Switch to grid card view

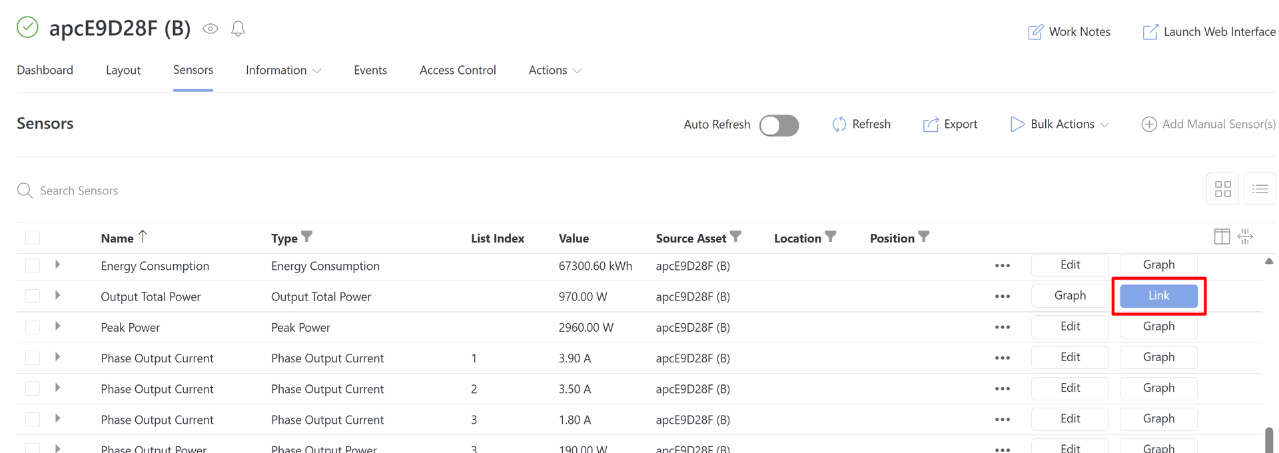(x=1222, y=190)
